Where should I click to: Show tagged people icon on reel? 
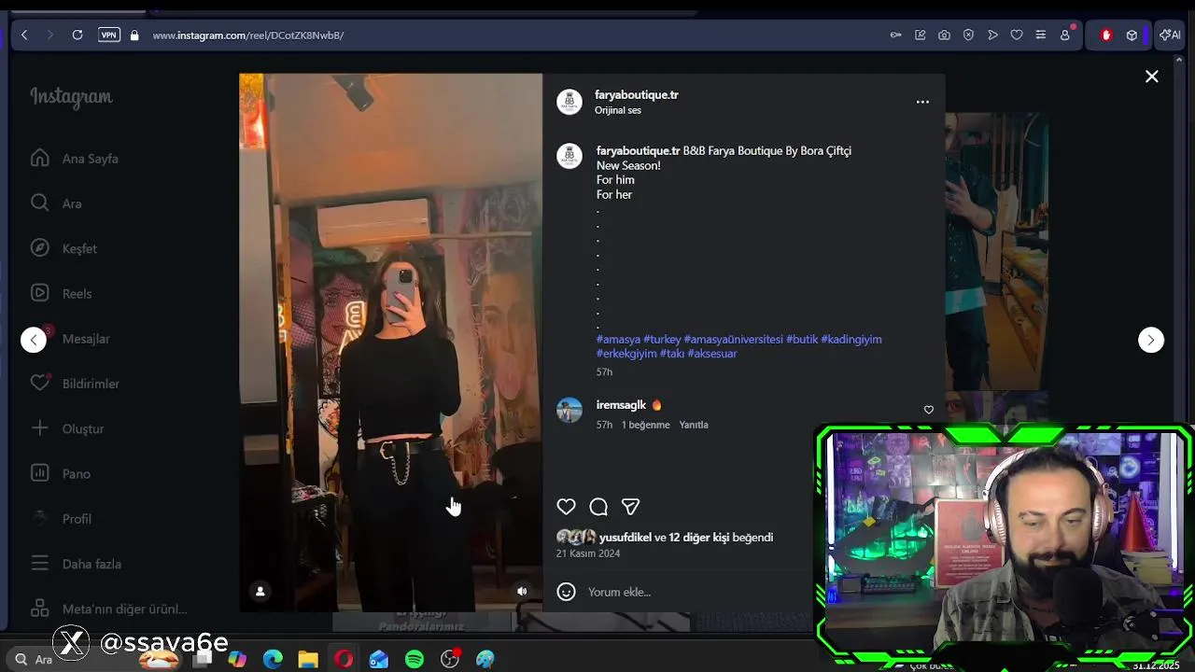(260, 591)
